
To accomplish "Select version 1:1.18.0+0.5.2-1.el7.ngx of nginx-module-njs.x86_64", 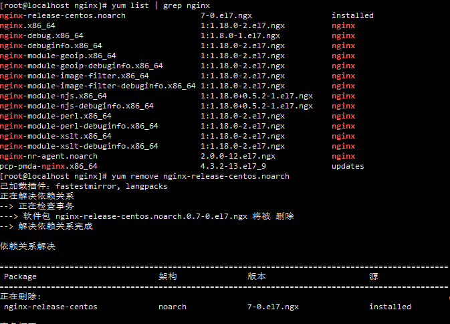I will coord(257,96).
